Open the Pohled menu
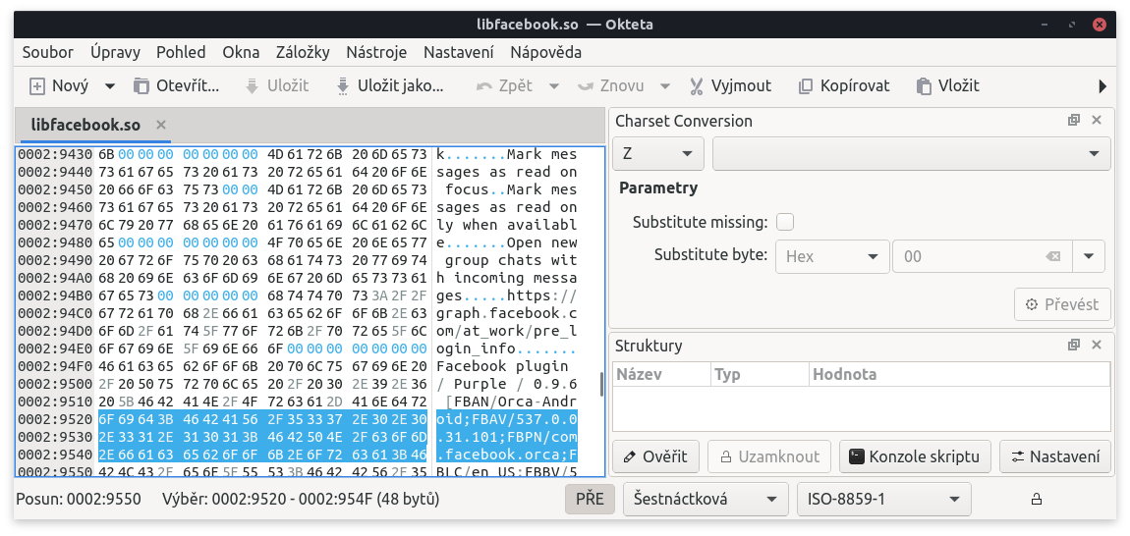The image size is (1130, 536). pyautogui.click(x=181, y=53)
